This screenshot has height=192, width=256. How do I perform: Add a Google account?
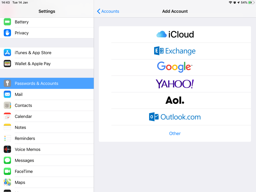(175, 67)
